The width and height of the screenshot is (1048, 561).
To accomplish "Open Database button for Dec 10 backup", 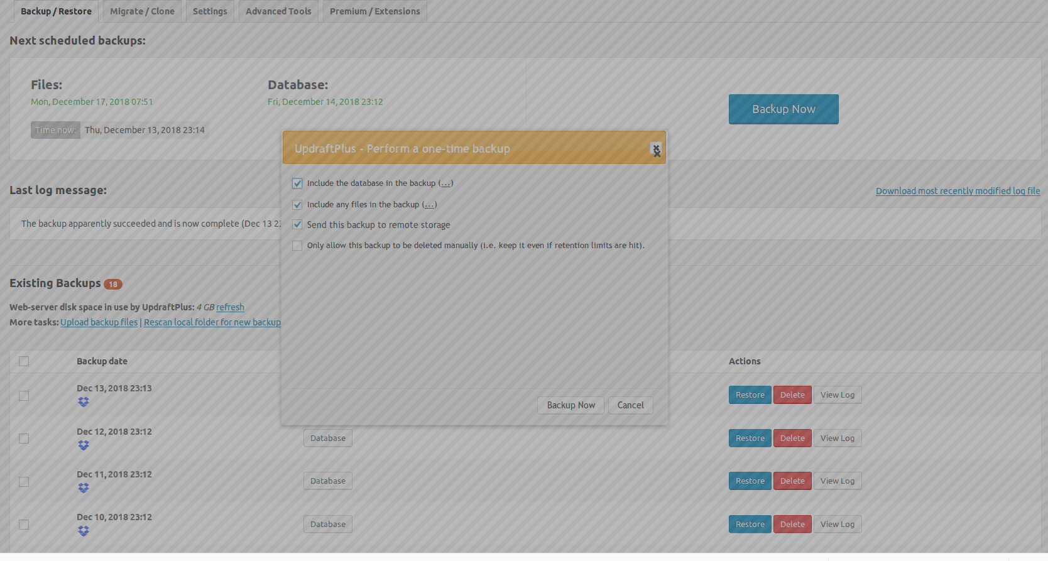I will tap(328, 525).
